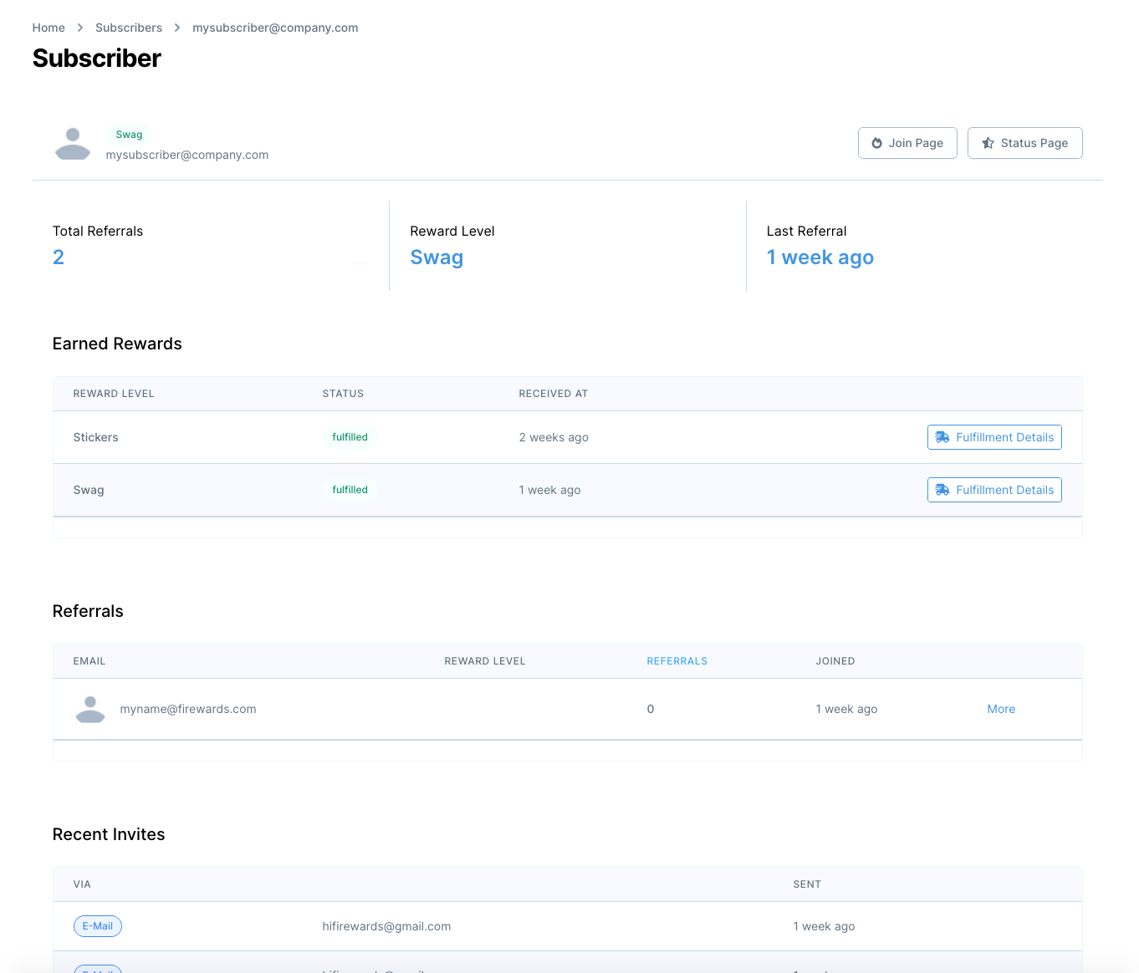Open Fulfillment Details for Stickers reward
The width and height of the screenshot is (1139, 973).
click(x=994, y=437)
